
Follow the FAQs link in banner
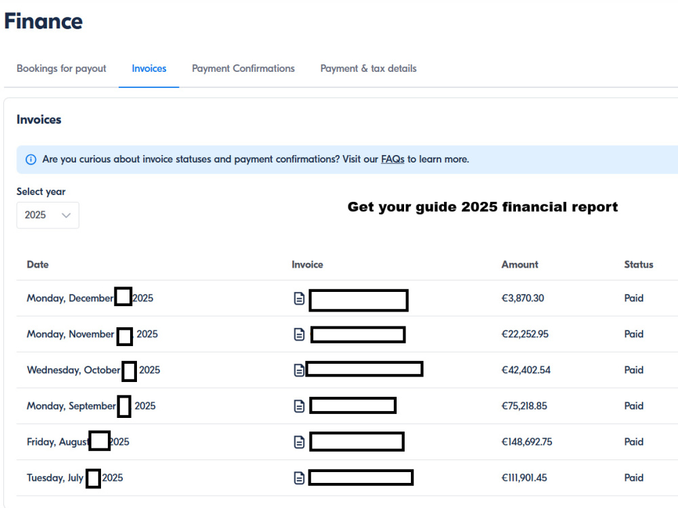click(x=393, y=159)
